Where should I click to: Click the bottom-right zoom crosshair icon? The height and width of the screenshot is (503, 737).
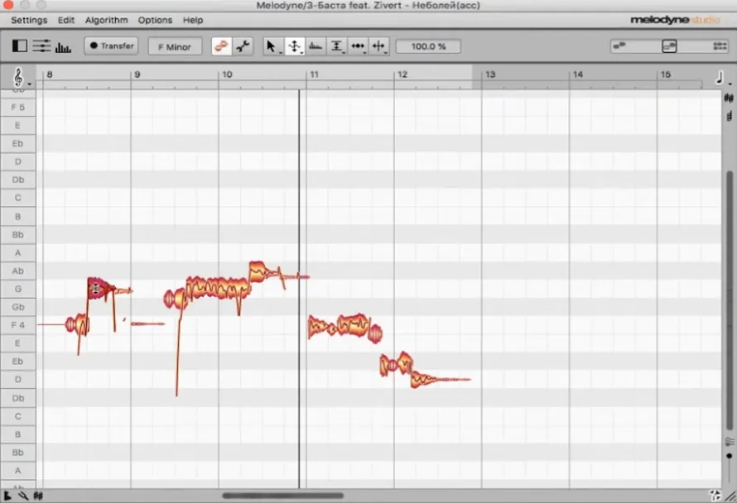[715, 495]
